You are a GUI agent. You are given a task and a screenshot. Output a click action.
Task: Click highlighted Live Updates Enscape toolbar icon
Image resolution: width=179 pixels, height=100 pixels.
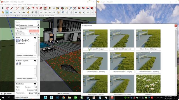7,12
